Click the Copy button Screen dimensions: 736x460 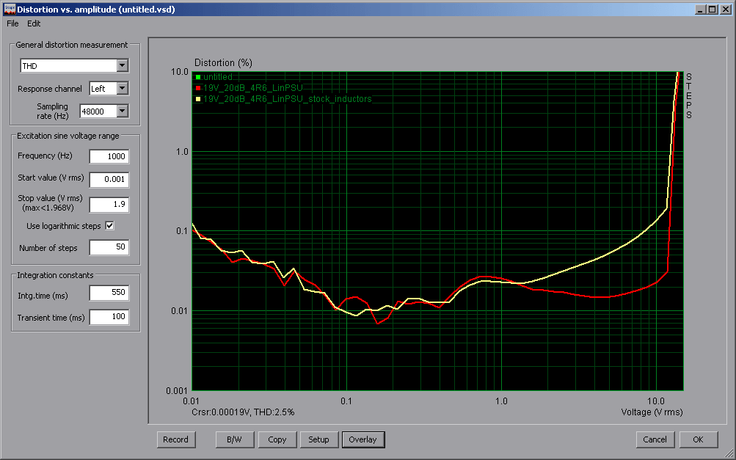point(277,439)
